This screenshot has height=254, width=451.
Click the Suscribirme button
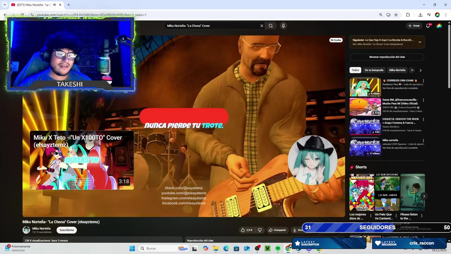67,230
